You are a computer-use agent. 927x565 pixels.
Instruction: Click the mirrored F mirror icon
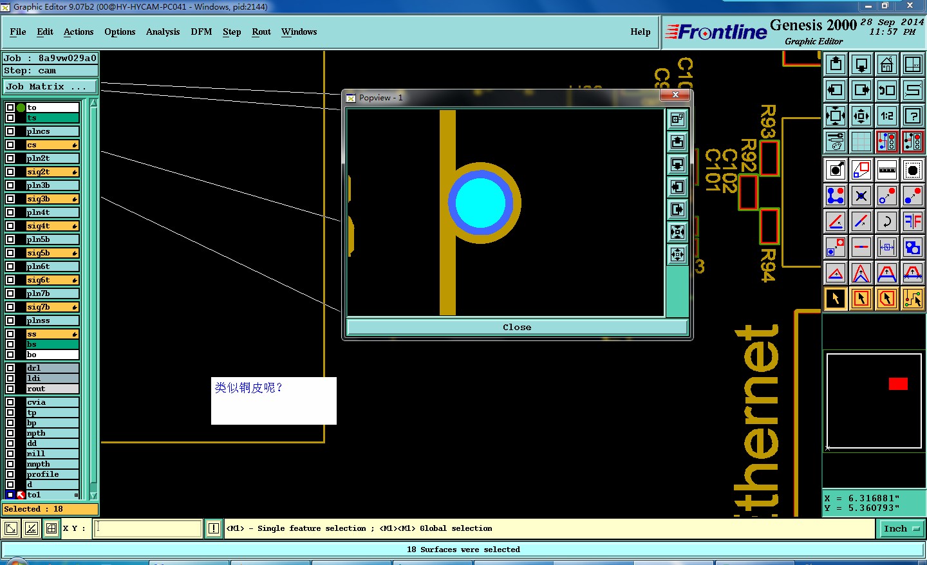tap(913, 221)
